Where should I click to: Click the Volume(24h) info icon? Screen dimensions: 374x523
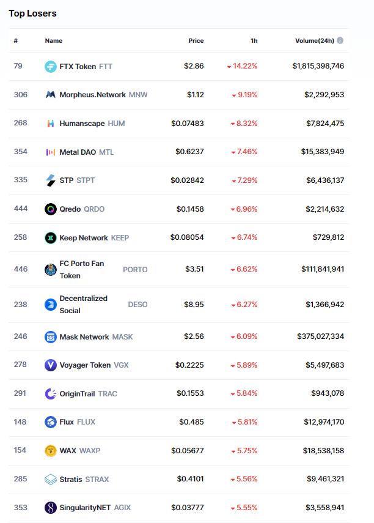[340, 41]
